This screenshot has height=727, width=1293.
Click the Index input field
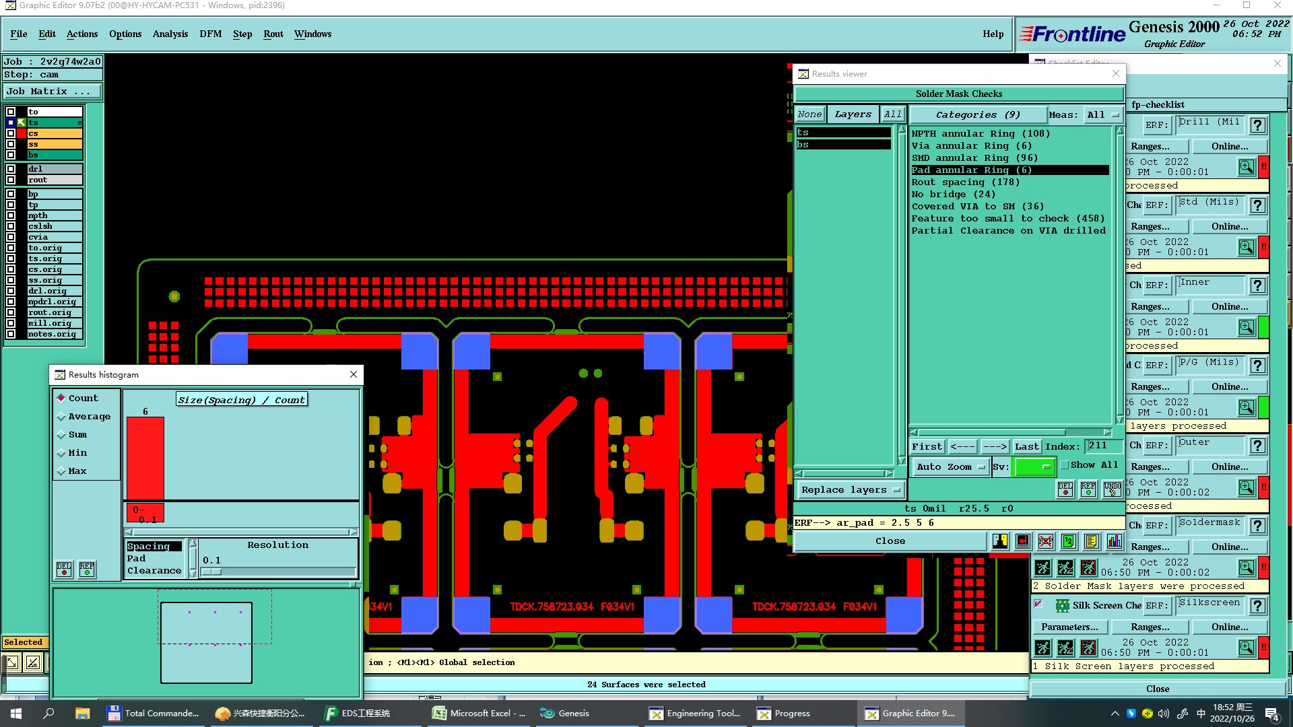[1103, 446]
